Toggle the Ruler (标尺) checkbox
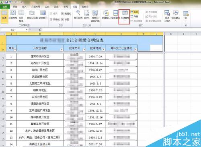This screenshot has width=201, height=147. point(53,13)
